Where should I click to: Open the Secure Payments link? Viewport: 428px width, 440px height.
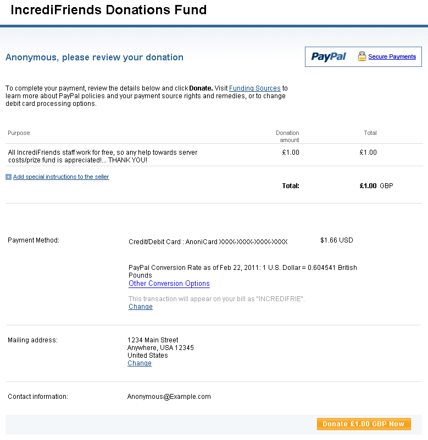pyautogui.click(x=392, y=57)
